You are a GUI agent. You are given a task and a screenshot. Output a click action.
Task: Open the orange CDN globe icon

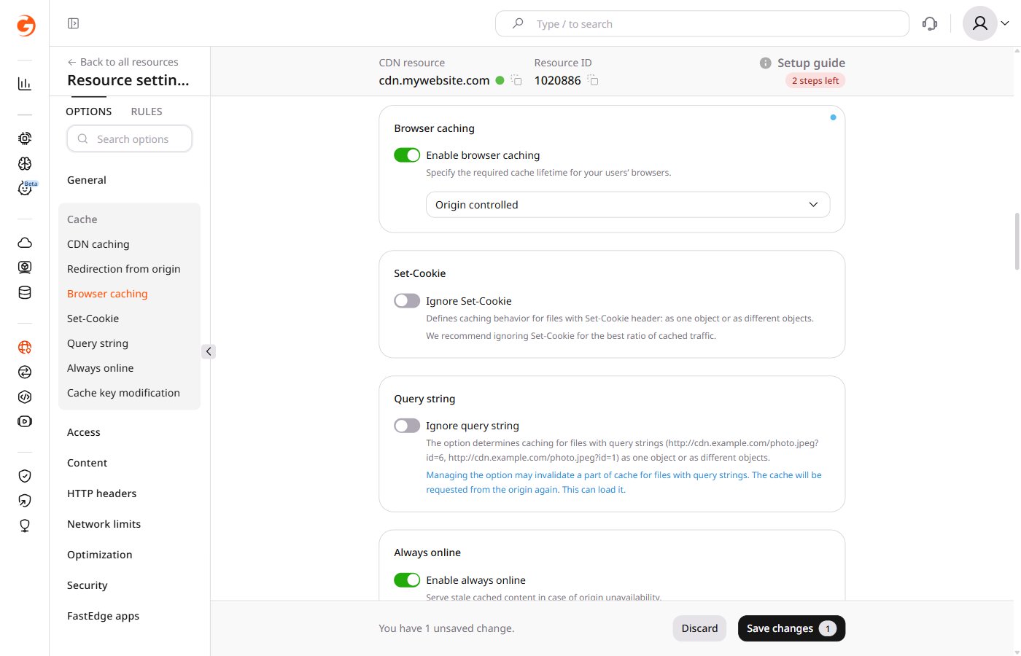pyautogui.click(x=25, y=347)
